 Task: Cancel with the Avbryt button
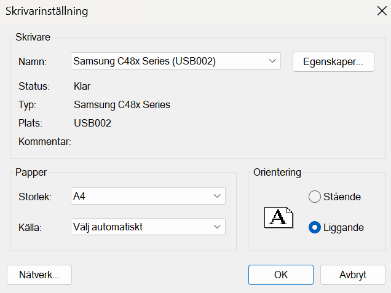coord(353,275)
